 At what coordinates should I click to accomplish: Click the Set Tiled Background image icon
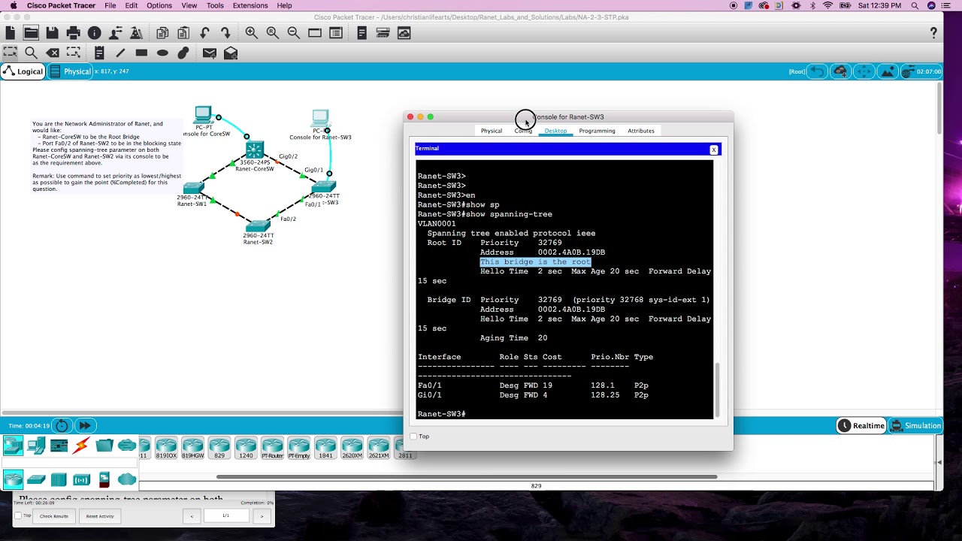point(888,71)
